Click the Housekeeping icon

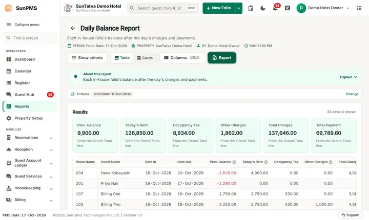[x=9, y=188]
